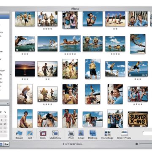This screenshot has height=152, width=152.
Task: Select the woman sitting on sand photo
Action: [25, 118]
